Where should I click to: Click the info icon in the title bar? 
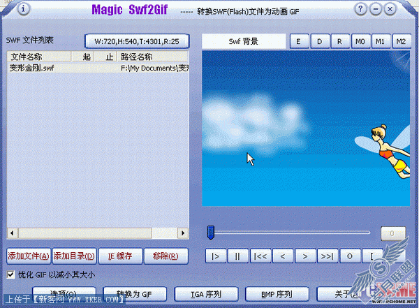[x=23, y=9]
